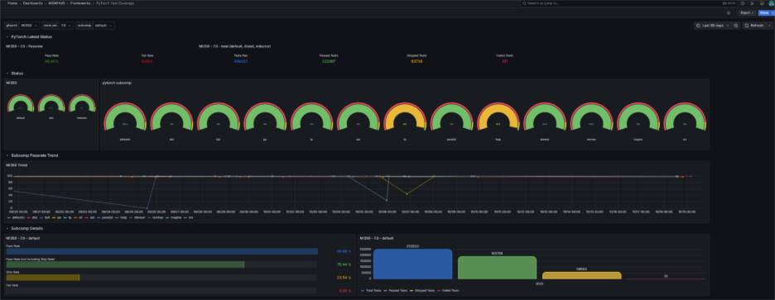Toggle Failed Tests legend in bar chart

click(x=450, y=291)
